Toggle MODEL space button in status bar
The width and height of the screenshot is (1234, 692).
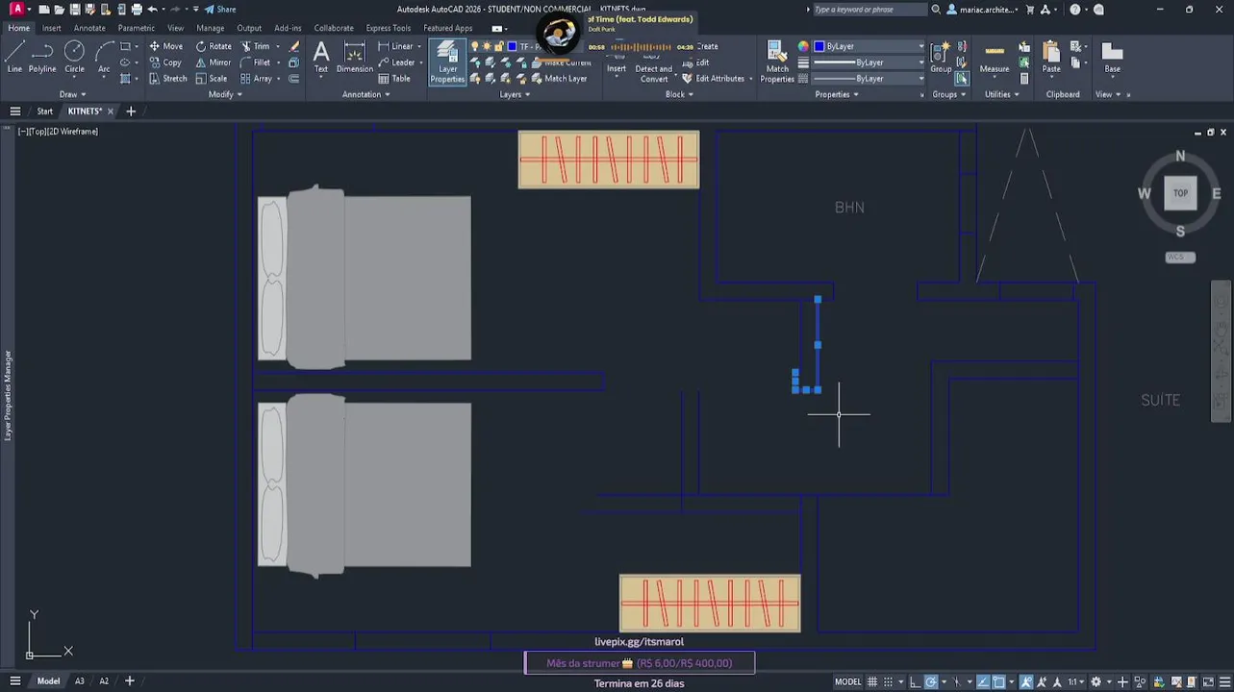(847, 681)
